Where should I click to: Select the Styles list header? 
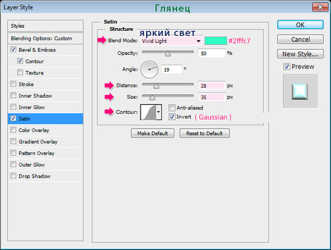pyautogui.click(x=45, y=26)
